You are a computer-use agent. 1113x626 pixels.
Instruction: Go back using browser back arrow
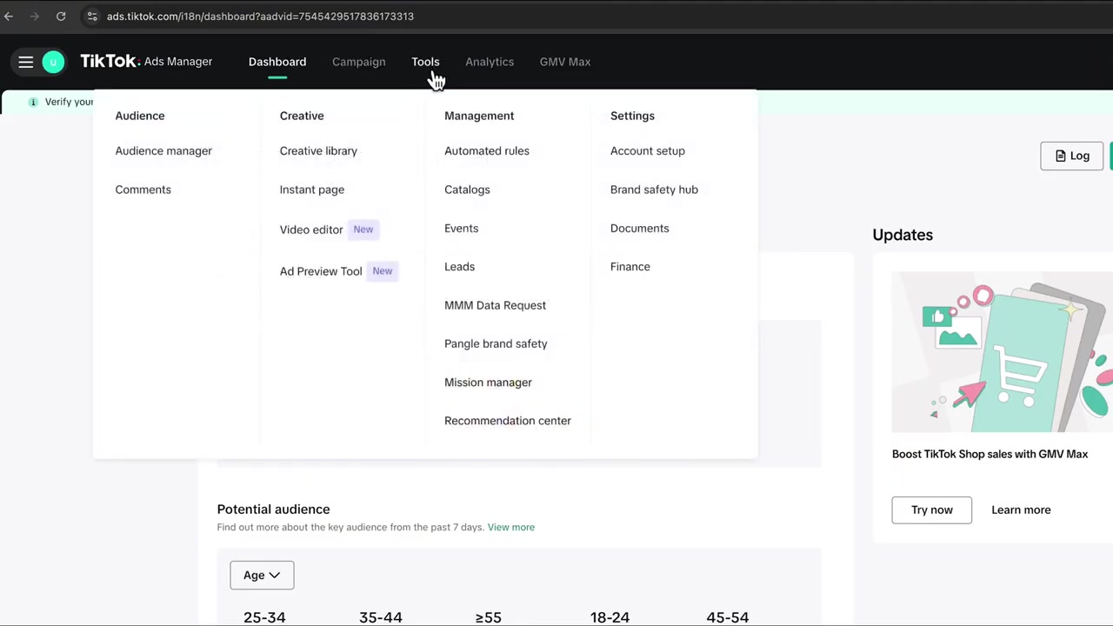[x=9, y=16]
